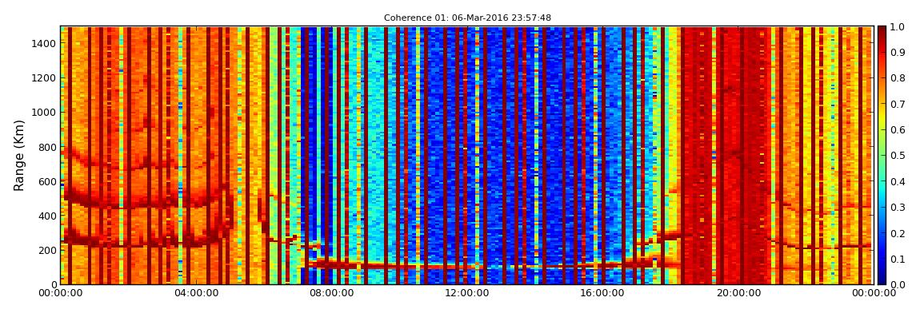Click the colorbar 0.7 tick label

pyautogui.click(x=898, y=105)
